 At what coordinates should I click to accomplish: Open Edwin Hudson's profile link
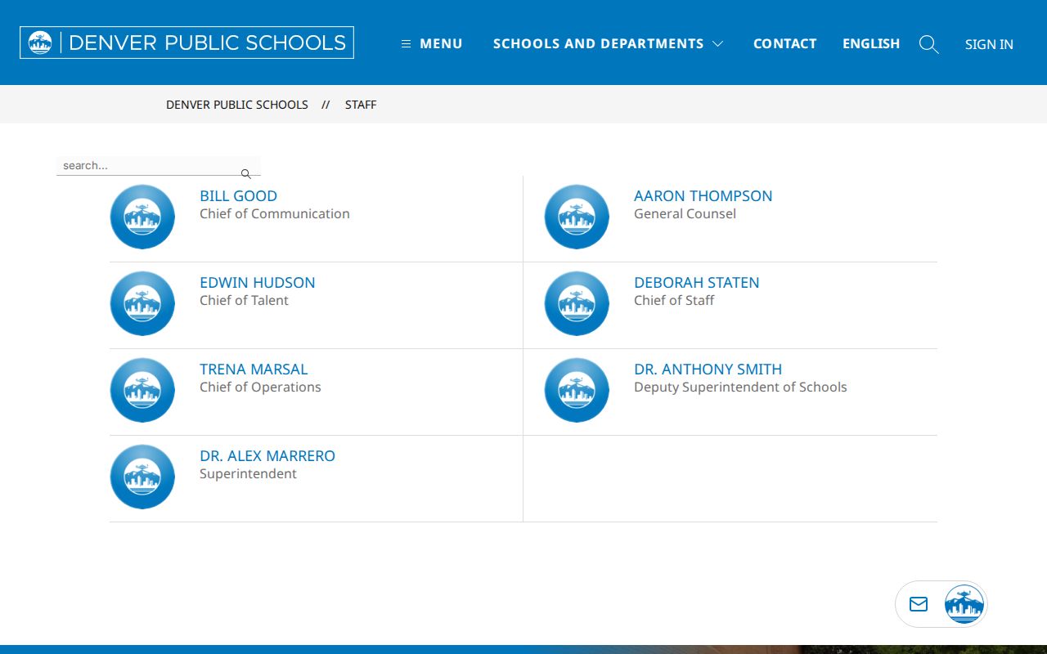point(257,283)
